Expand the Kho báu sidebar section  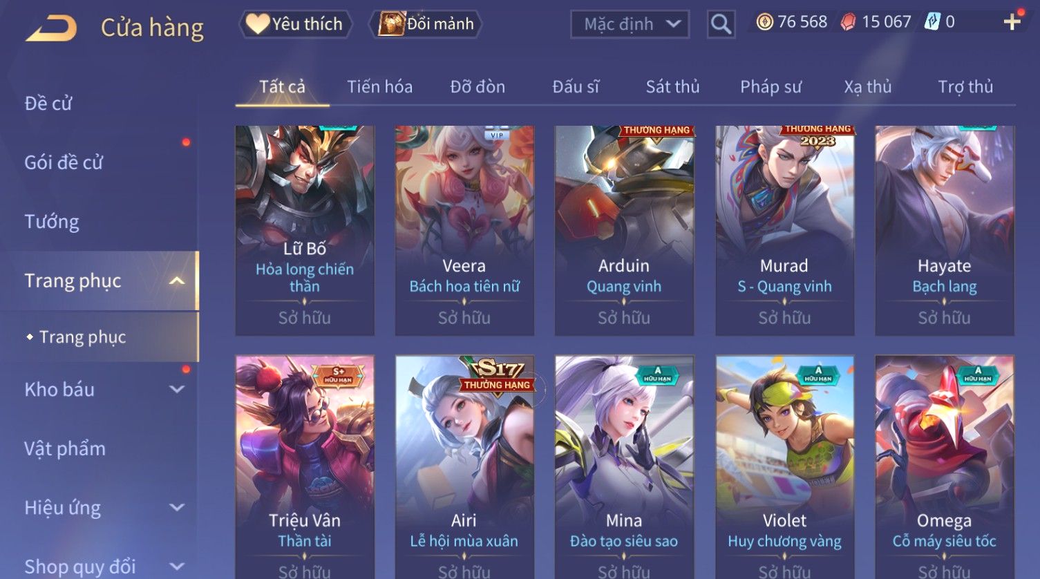point(177,389)
